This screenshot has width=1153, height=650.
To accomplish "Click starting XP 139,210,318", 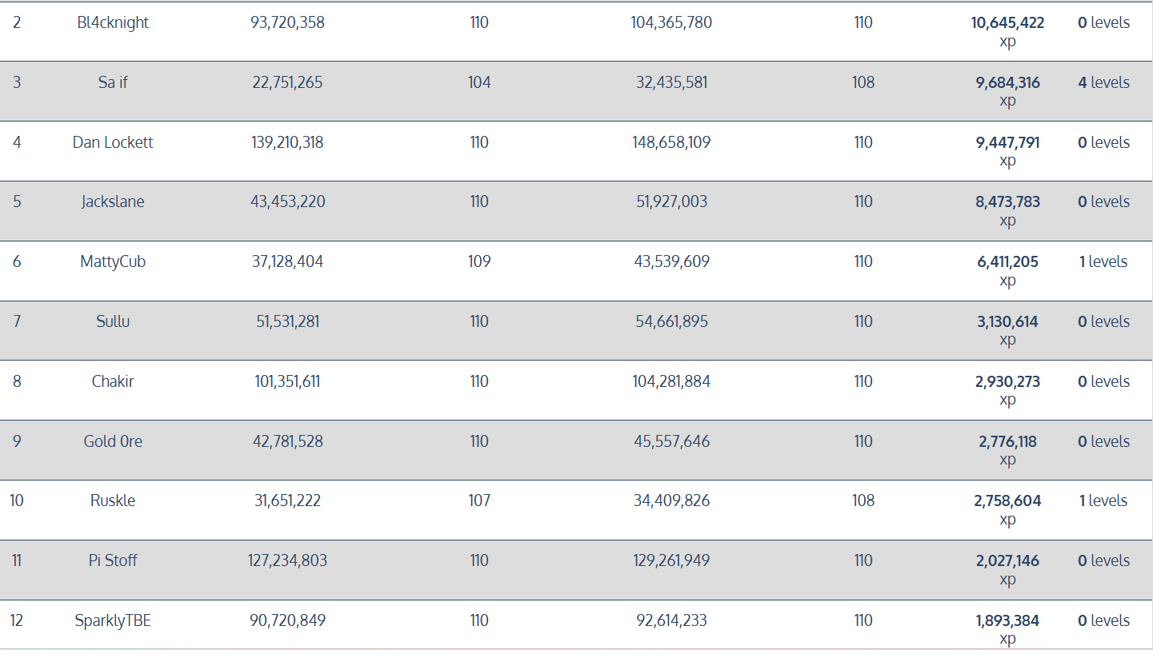I will (287, 142).
